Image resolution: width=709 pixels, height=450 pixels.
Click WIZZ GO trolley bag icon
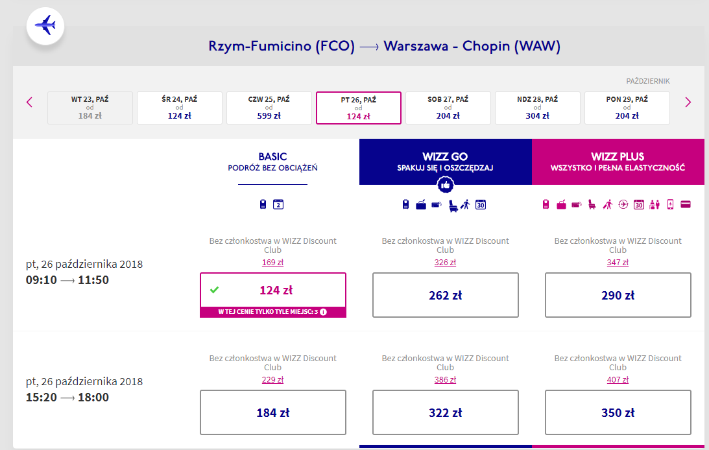pos(421,205)
